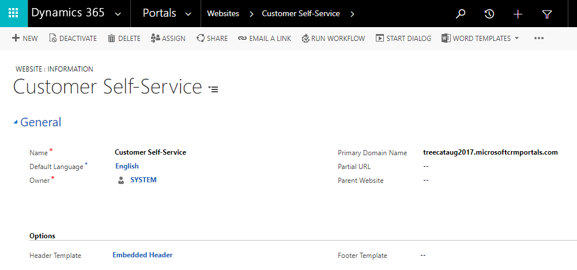The height and width of the screenshot is (270, 577).
Task: Click the SHARE circular icon
Action: tap(201, 38)
